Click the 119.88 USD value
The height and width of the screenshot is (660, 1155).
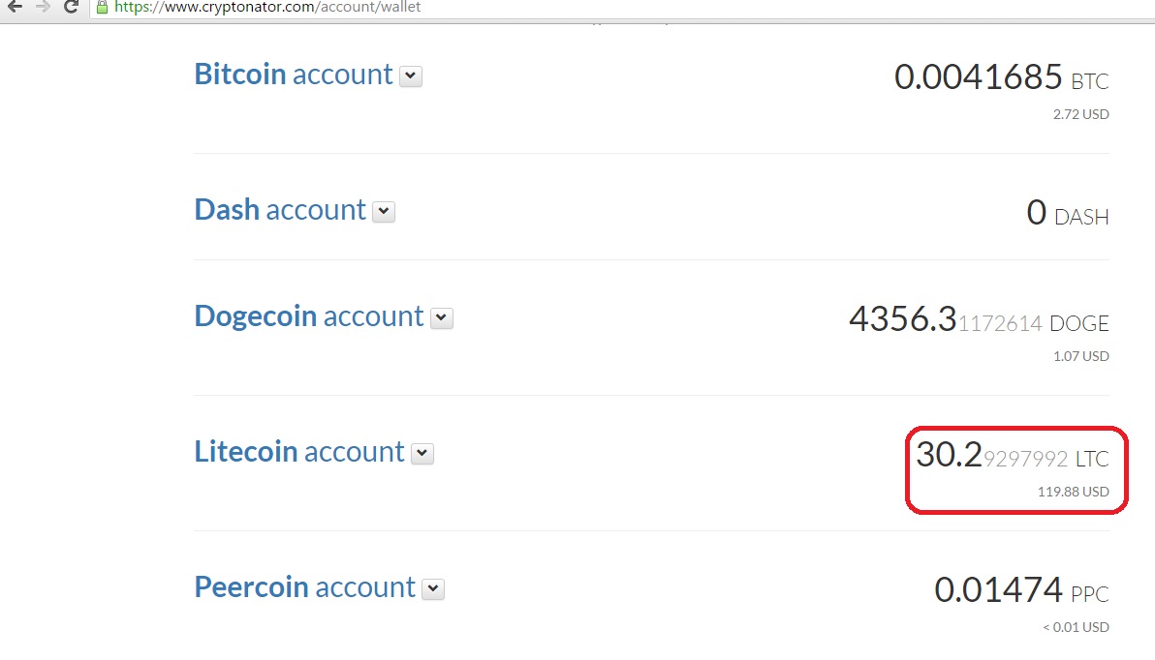[x=1073, y=492]
